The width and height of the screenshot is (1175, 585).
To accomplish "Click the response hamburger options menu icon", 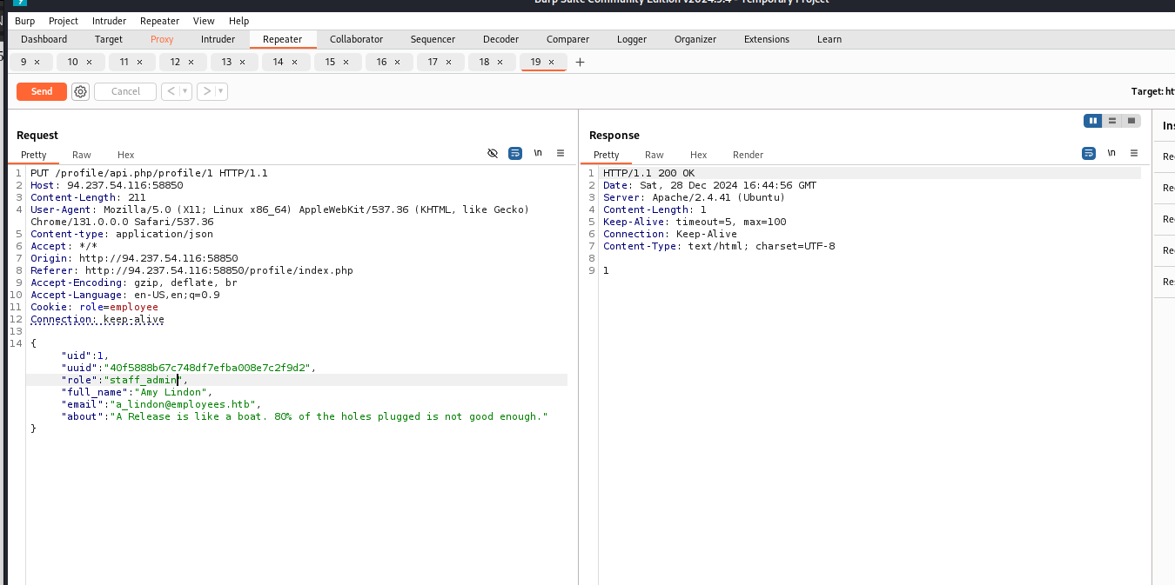I will [1134, 153].
